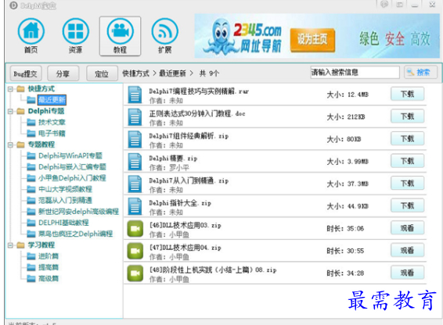The height and width of the screenshot is (325, 443).
Task: Click 最近更新 in the breadcrumb path
Action: [x=172, y=73]
